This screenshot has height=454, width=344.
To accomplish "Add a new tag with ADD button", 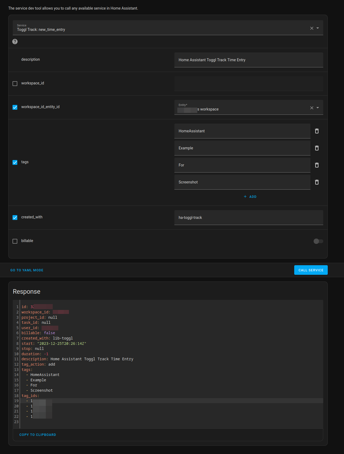I will tap(250, 197).
